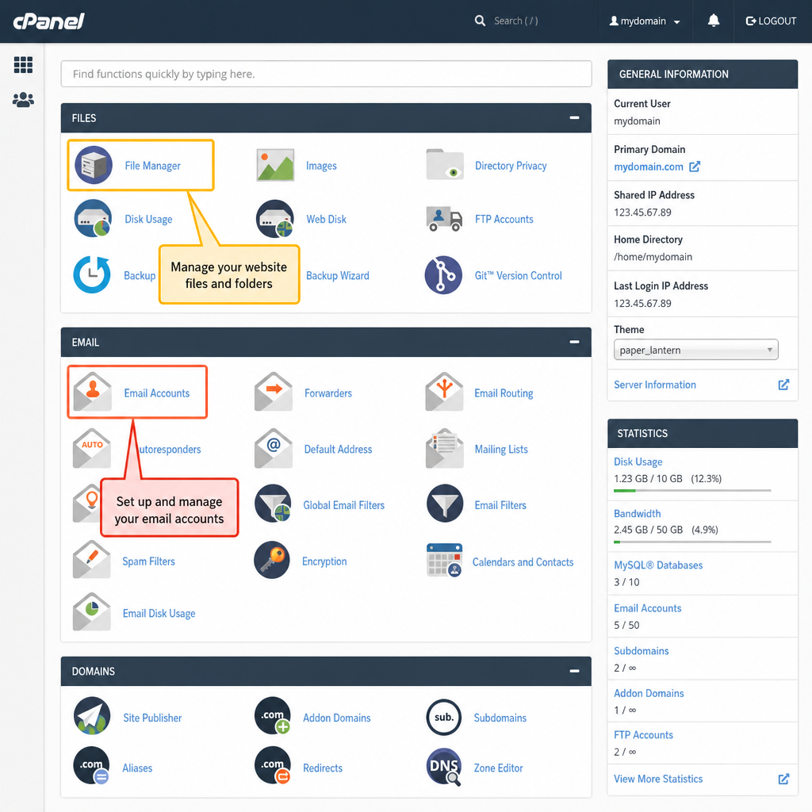Open the Backup clock icon
Viewport: 812px width, 812px height.
92,274
